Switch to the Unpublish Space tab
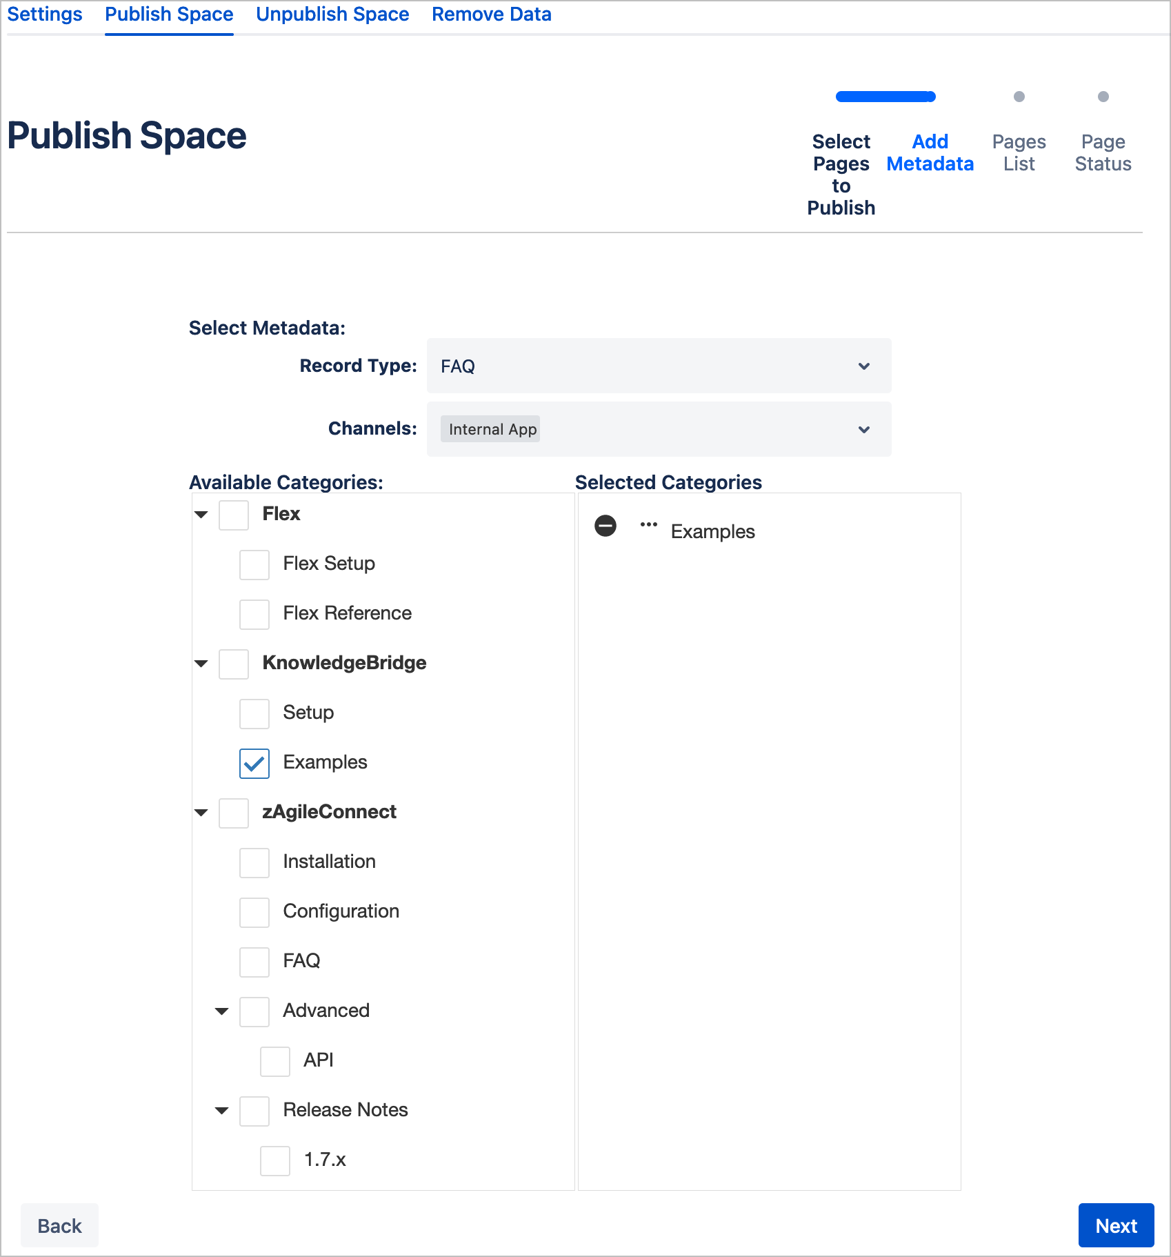The image size is (1171, 1257). pos(332,14)
